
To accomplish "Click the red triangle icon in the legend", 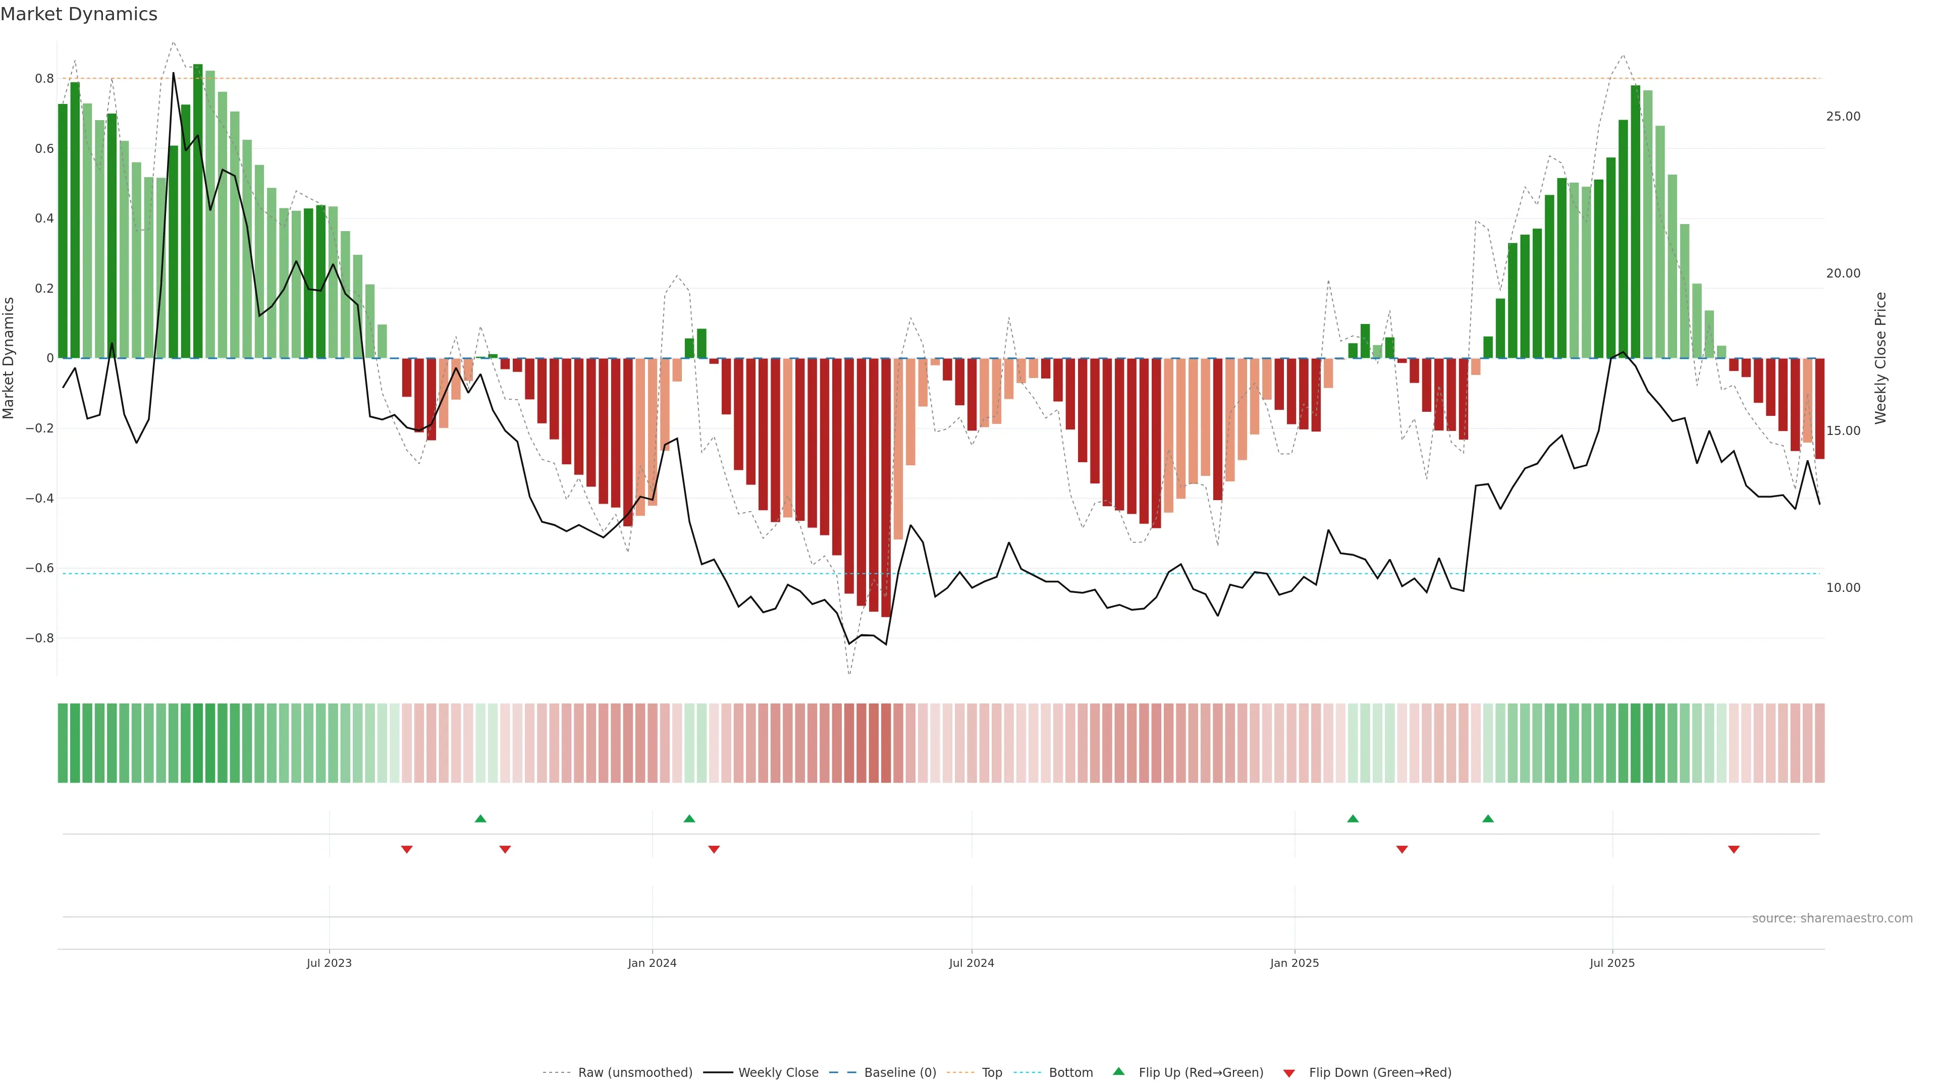I will pyautogui.click(x=1289, y=1073).
